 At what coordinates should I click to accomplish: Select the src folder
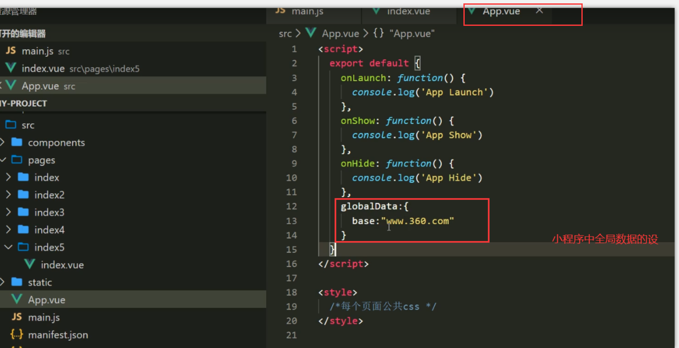tap(28, 125)
